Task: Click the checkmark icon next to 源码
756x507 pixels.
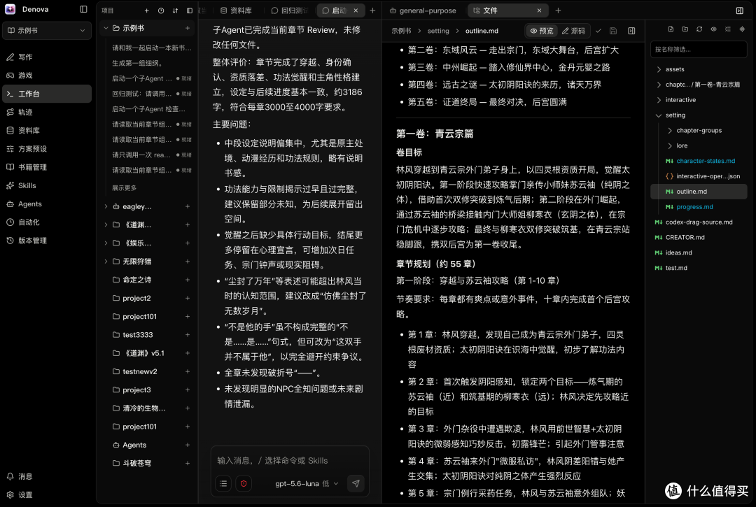Action: (598, 31)
